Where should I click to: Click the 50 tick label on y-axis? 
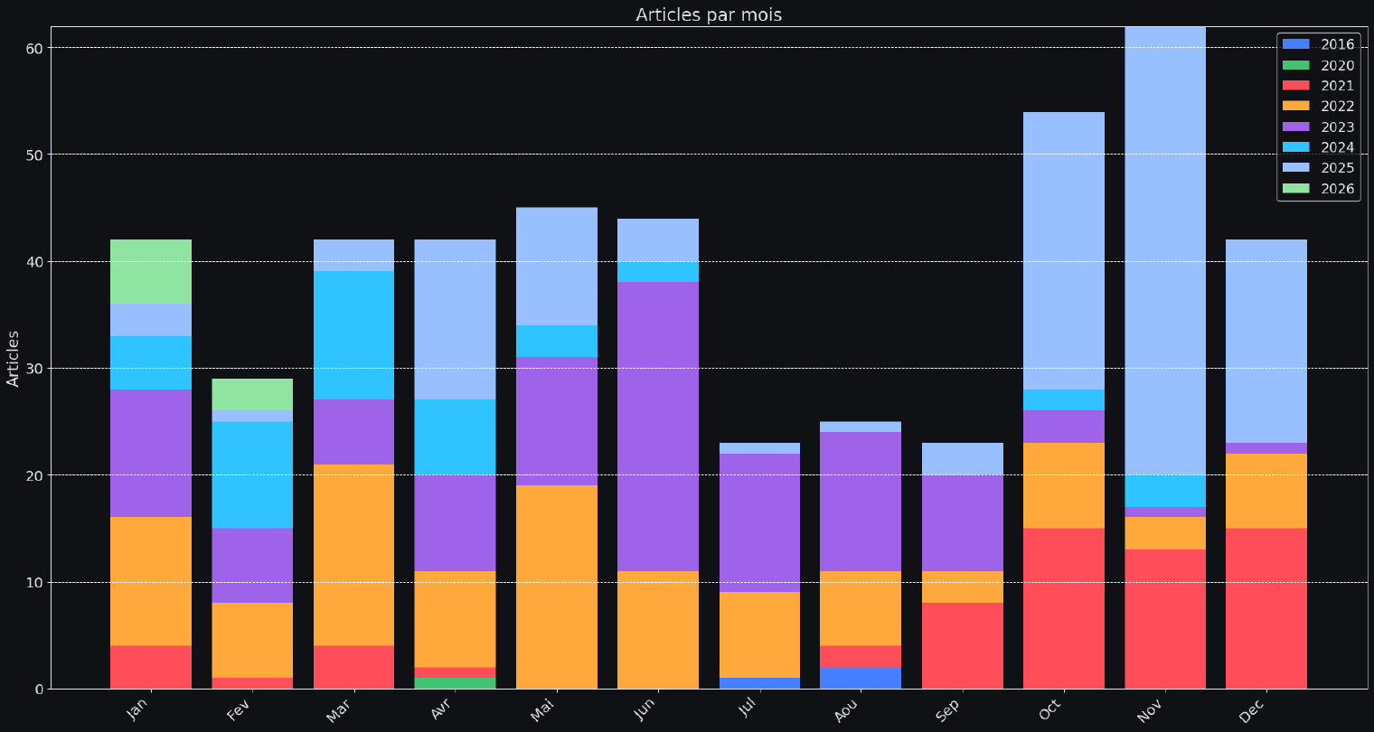click(33, 155)
